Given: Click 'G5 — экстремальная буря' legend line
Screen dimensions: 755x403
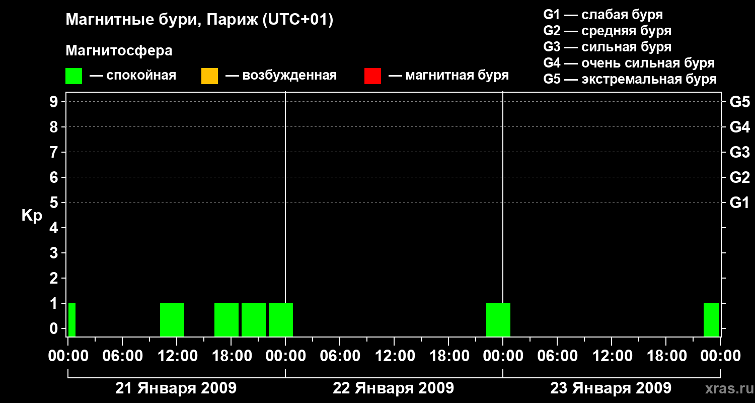Looking at the screenshot, I should [x=630, y=79].
